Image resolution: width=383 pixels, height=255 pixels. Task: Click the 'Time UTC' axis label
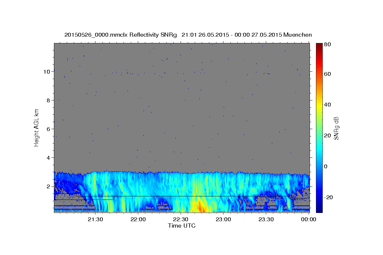[182, 226]
